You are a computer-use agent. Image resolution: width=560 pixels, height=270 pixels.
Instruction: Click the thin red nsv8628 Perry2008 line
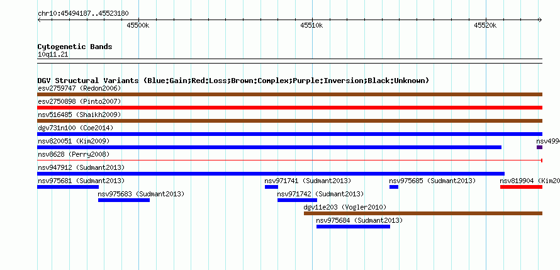click(x=289, y=160)
